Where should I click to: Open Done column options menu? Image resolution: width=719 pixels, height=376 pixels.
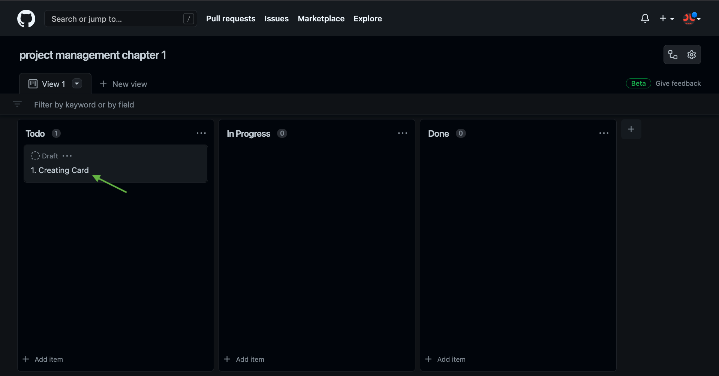[604, 133]
